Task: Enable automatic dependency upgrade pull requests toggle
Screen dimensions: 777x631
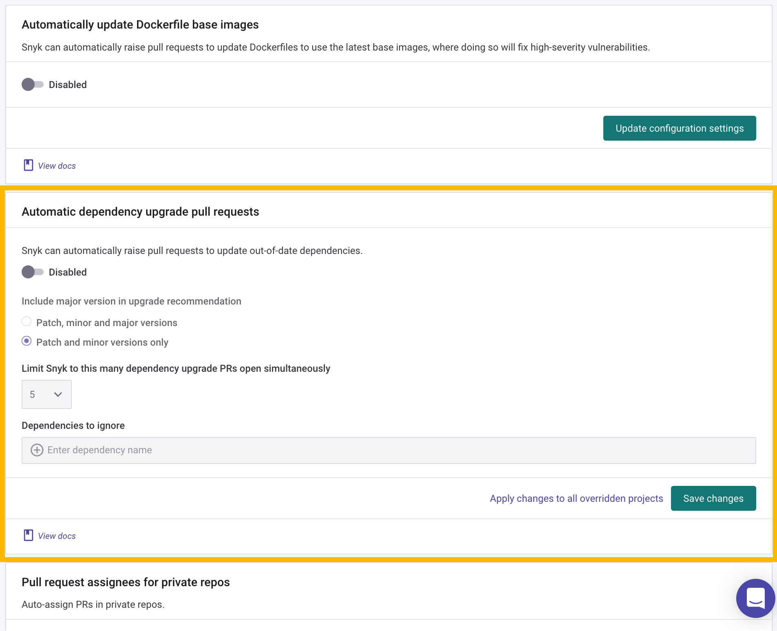Action: [x=33, y=272]
